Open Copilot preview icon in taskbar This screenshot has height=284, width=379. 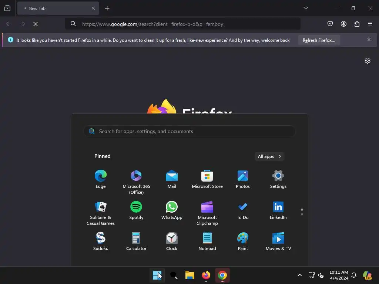pos(368,275)
